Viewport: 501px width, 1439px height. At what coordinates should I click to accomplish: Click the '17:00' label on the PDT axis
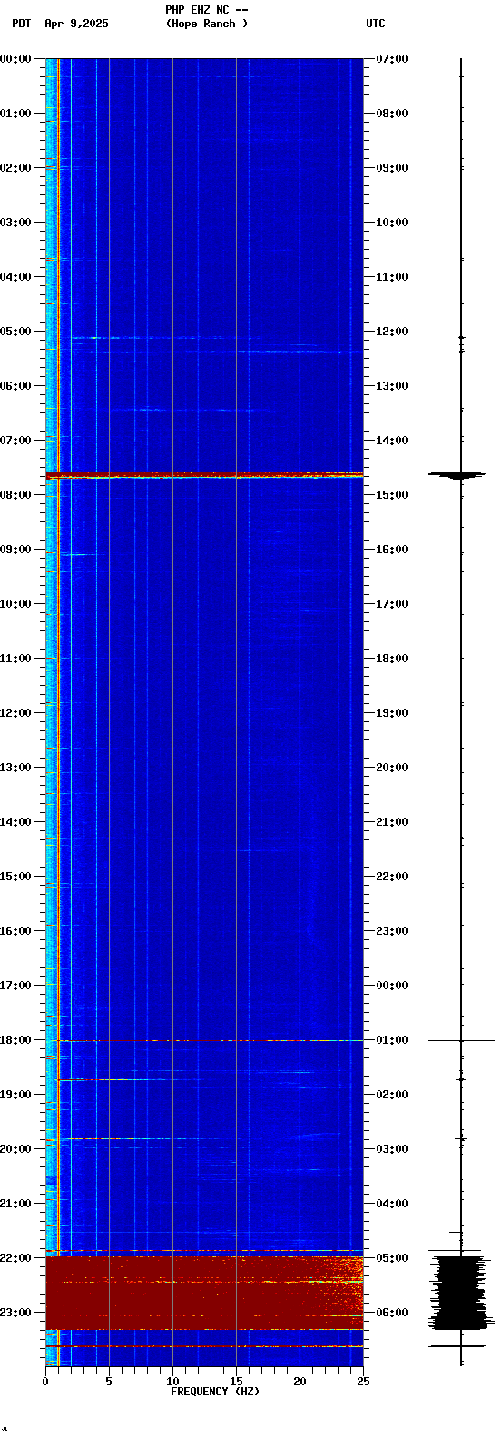[15, 986]
